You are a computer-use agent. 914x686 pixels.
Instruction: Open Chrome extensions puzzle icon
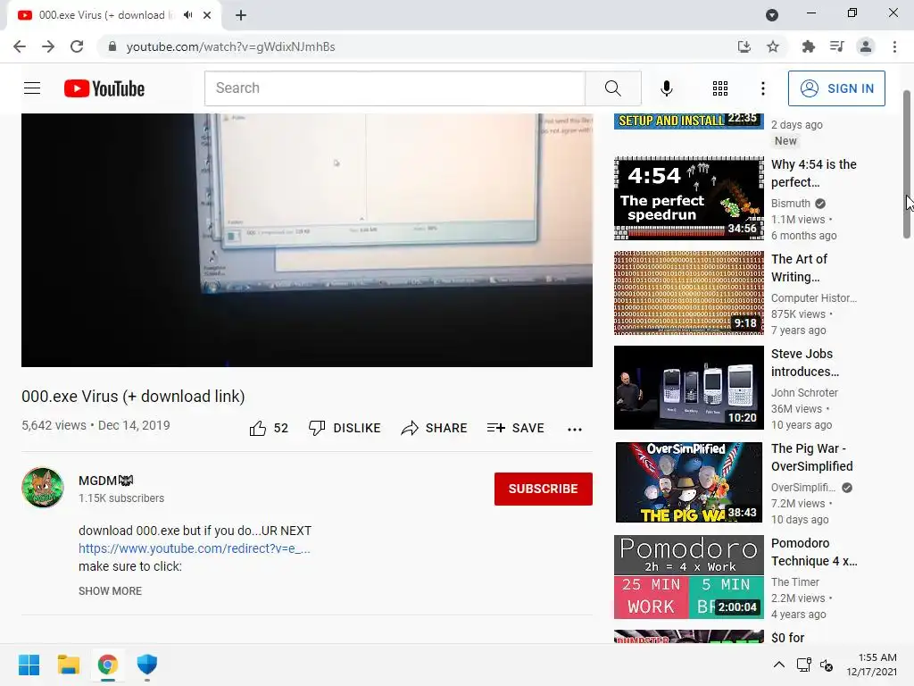808,46
